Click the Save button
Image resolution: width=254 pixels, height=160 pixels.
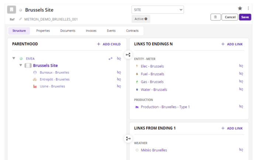point(245,17)
